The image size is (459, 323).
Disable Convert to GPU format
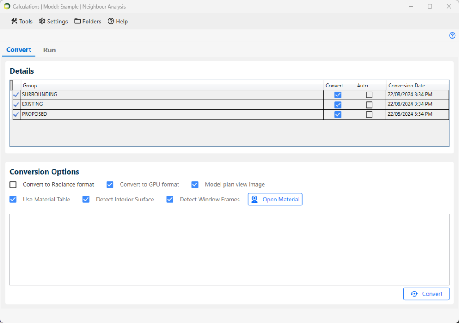[110, 184]
